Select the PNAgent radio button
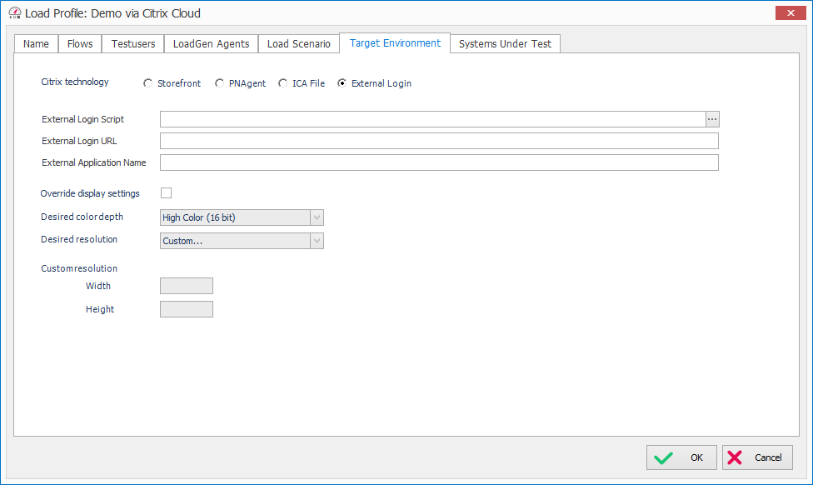 219,83
